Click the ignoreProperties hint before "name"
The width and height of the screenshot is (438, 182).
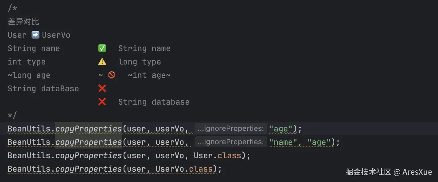click(x=231, y=142)
